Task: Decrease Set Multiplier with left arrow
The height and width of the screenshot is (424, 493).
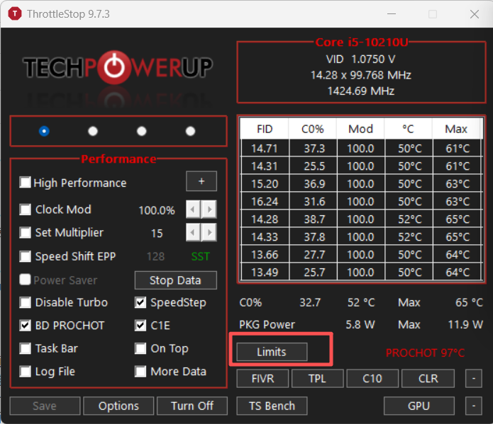Action: pos(193,233)
